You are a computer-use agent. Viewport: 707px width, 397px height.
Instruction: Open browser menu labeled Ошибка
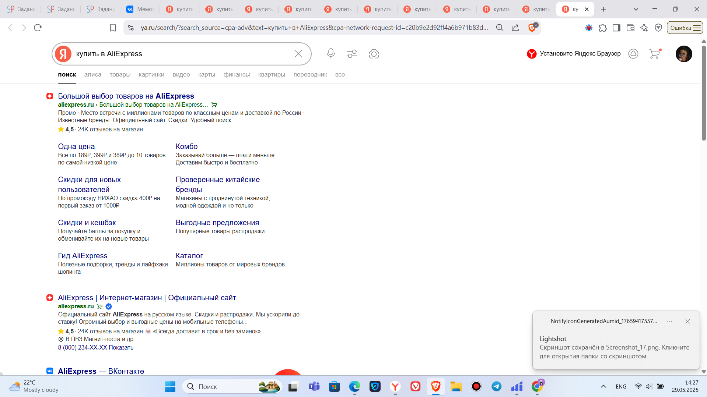[685, 28]
